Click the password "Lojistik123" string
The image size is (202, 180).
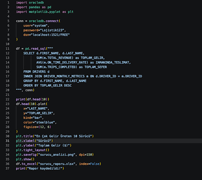click(52, 30)
